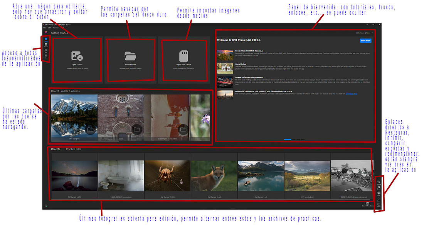
Task: Open the Edit menu in menu bar
Action: [49, 28]
